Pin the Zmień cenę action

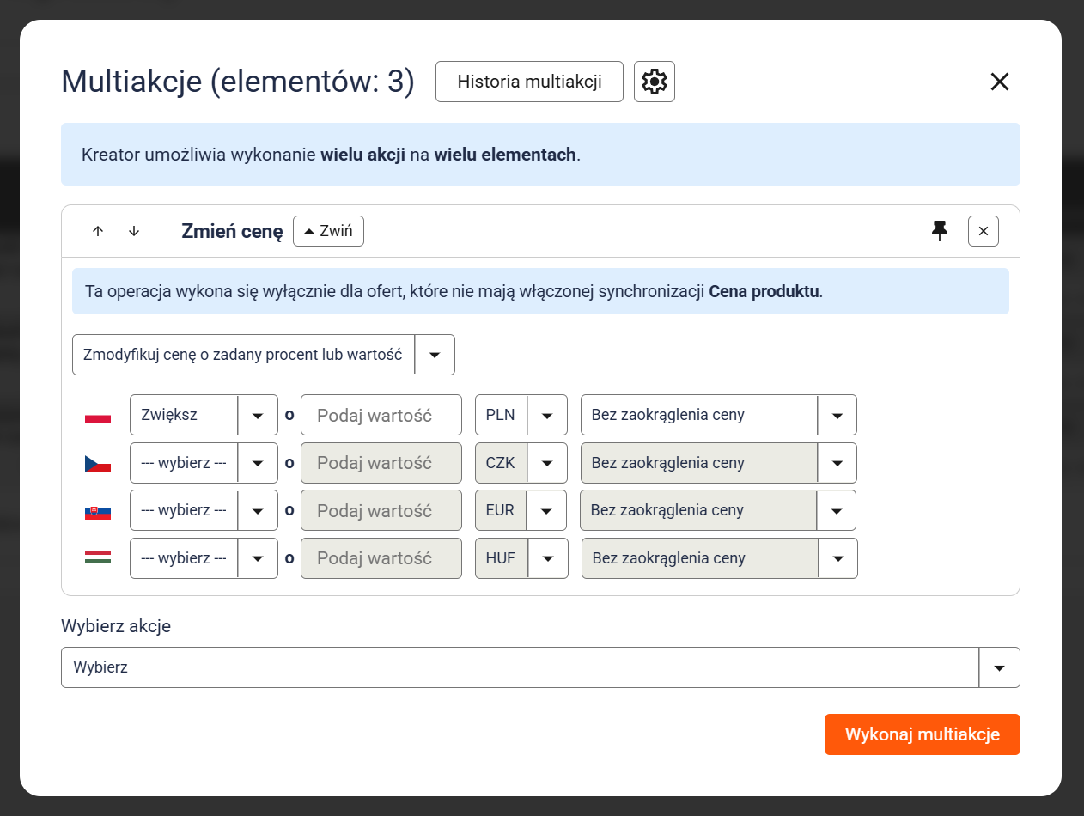coord(940,230)
